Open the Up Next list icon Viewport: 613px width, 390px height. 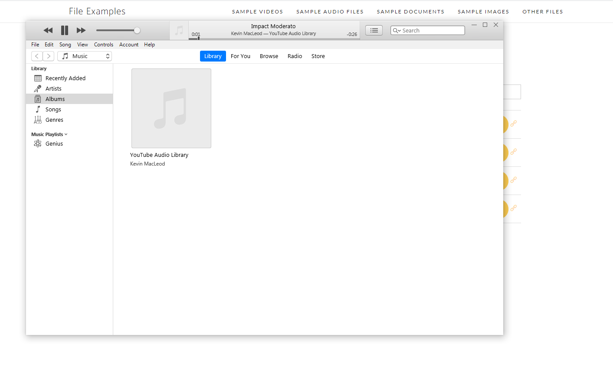[x=374, y=30]
